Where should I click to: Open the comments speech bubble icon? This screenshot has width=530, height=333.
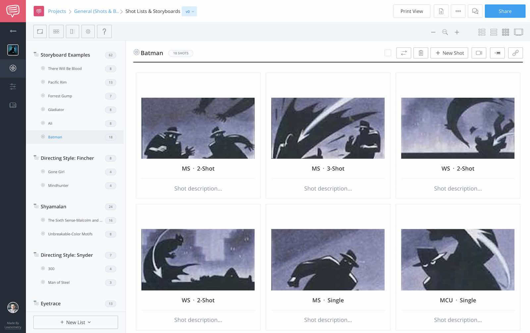point(475,11)
